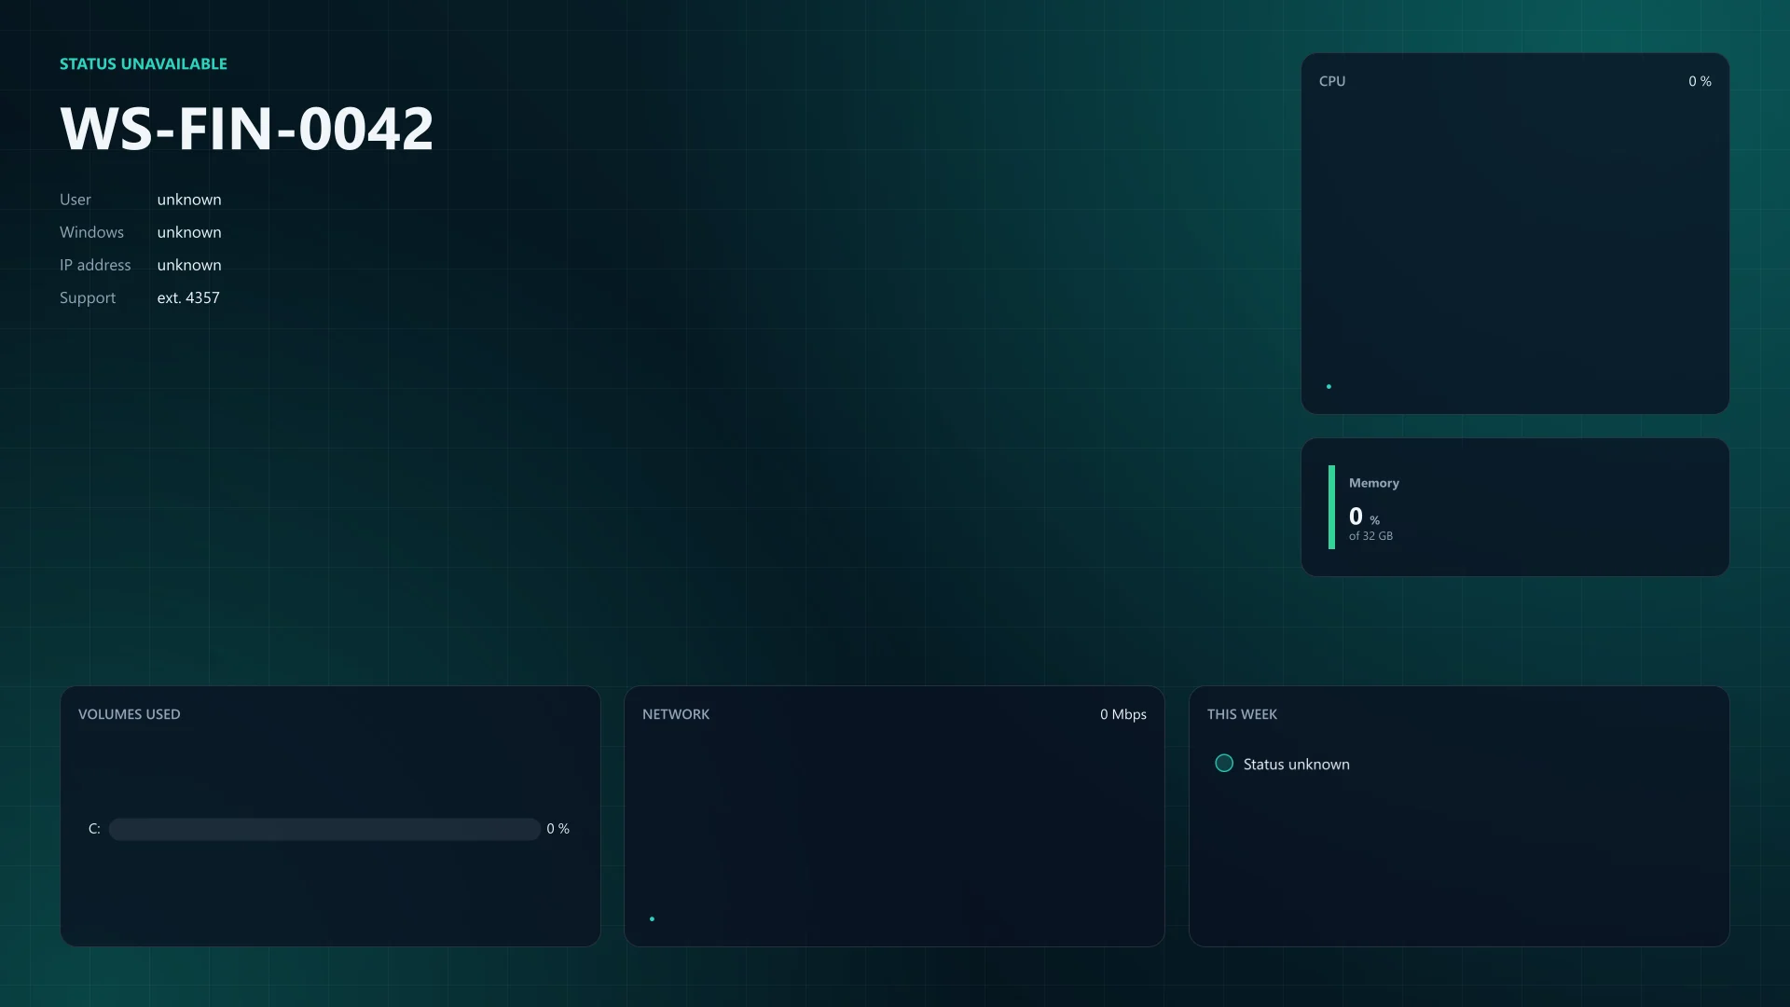The image size is (1790, 1007).
Task: Click the 0 Mbps network reading
Action: point(1123,714)
